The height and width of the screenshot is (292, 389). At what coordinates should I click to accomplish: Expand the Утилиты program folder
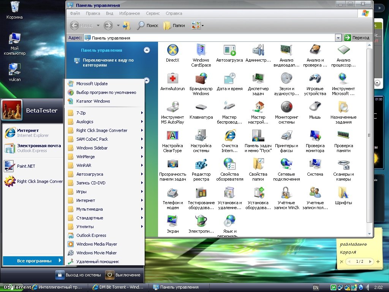[105, 227]
